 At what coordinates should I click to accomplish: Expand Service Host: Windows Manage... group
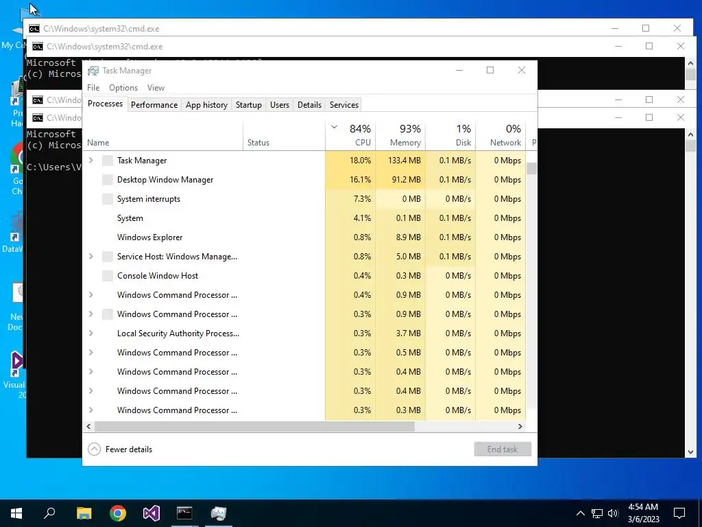coord(91,257)
